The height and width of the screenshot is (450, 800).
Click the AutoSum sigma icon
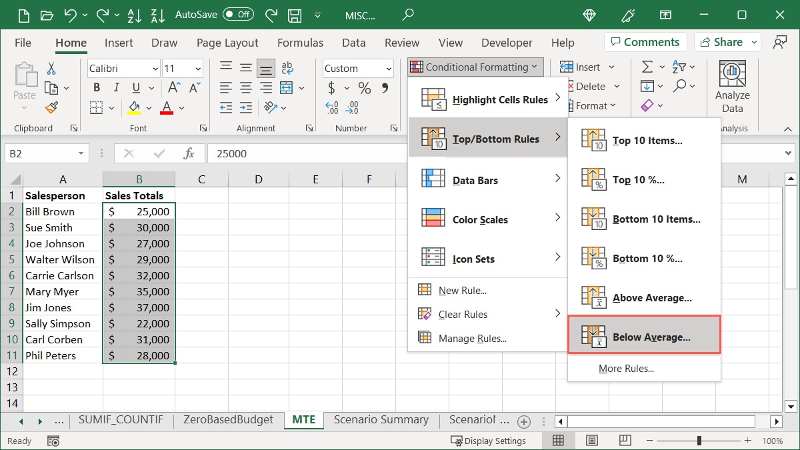[647, 67]
